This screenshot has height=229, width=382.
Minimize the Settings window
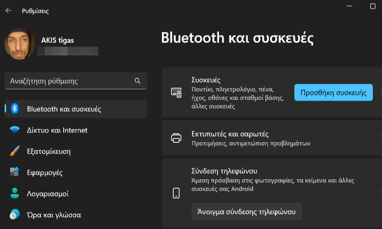pyautogui.click(x=349, y=6)
